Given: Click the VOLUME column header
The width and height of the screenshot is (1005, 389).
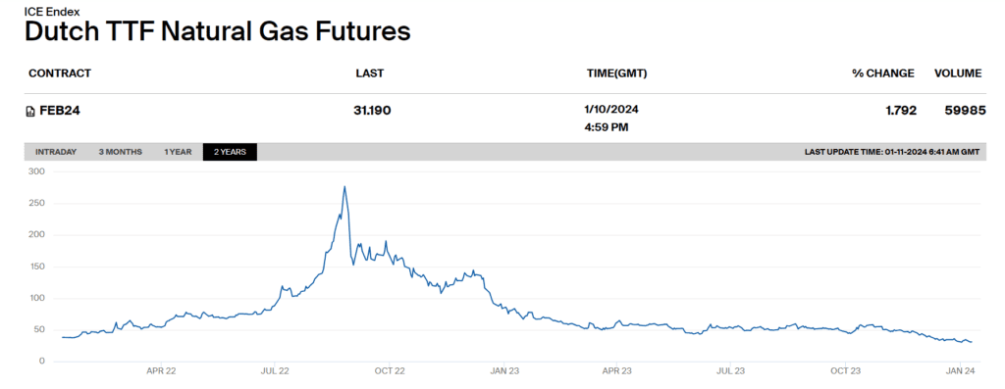Looking at the screenshot, I should [958, 73].
